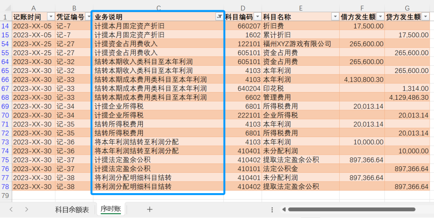Add a new sheet with plus button
This screenshot has width=434, height=218.
[x=150, y=210]
